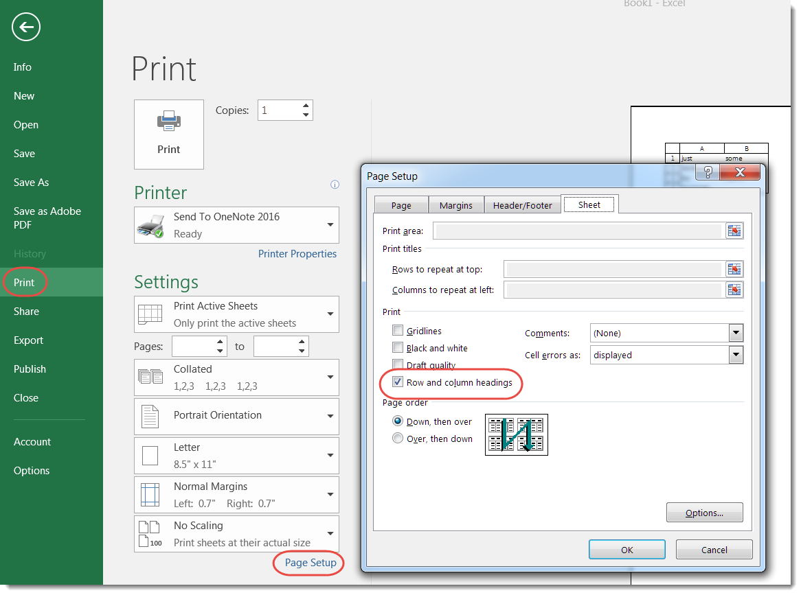Uncheck Row and column headings
The image size is (801, 595).
[x=398, y=382]
